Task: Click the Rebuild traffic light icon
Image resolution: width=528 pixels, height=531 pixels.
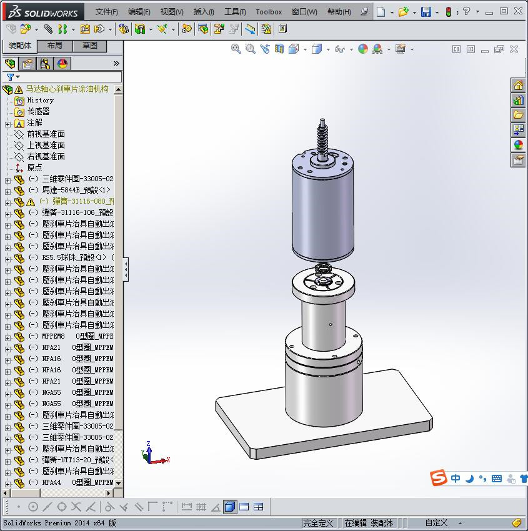Action: 449,12
